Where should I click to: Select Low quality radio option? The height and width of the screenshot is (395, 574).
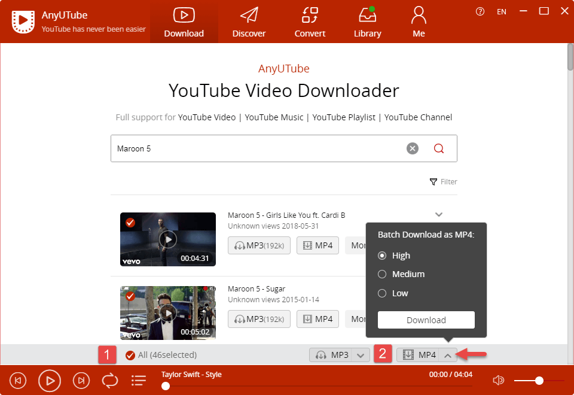(x=382, y=293)
